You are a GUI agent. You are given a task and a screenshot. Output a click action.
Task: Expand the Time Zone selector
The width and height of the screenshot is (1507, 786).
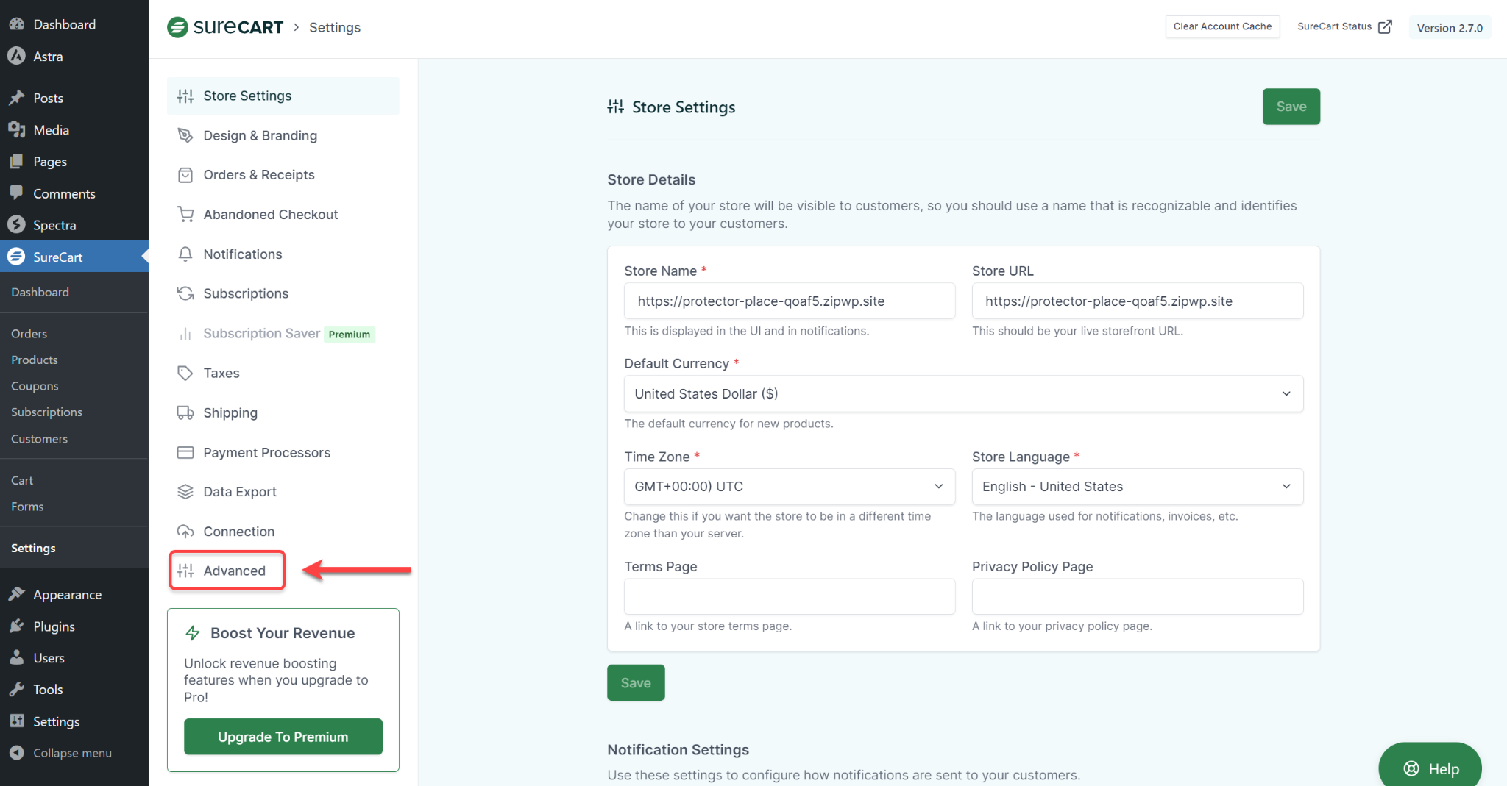point(788,486)
